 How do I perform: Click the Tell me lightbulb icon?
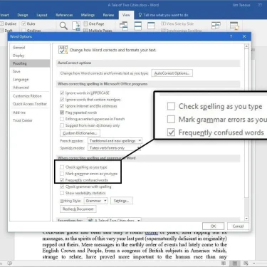pos(140,15)
